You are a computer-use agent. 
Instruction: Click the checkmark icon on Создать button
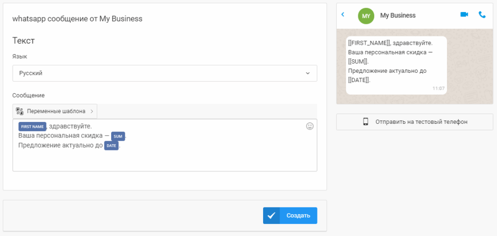(x=271, y=216)
